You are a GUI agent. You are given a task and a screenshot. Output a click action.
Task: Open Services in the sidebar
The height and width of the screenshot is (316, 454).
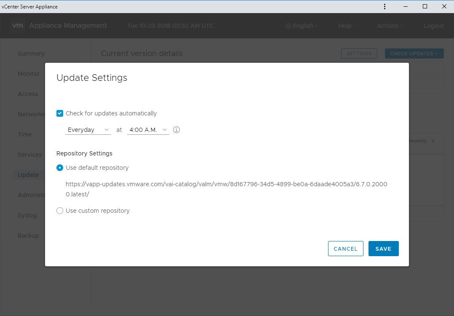29,155
